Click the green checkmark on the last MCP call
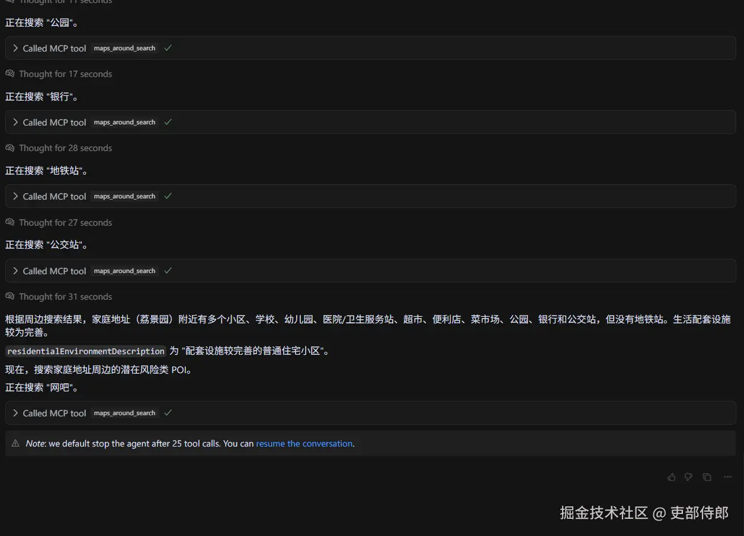744x536 pixels. (168, 413)
